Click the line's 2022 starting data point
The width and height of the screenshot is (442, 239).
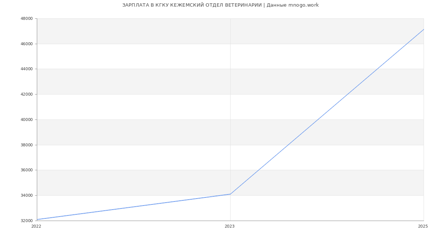[37, 220]
